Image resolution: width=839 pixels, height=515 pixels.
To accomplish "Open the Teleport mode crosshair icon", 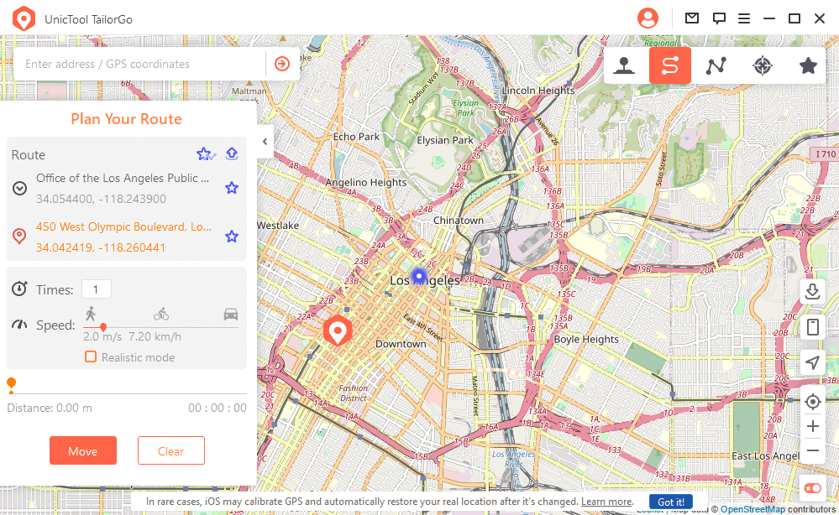I will click(762, 65).
